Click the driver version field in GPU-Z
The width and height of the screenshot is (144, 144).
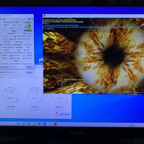click(x=18, y=53)
